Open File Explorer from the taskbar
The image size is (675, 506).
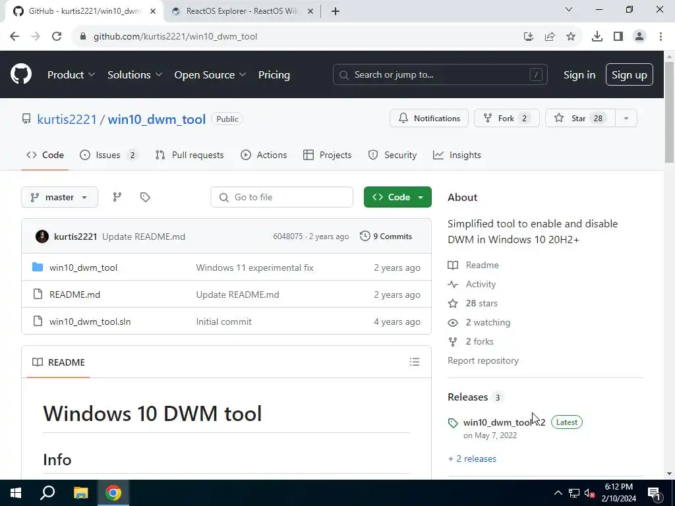(80, 493)
